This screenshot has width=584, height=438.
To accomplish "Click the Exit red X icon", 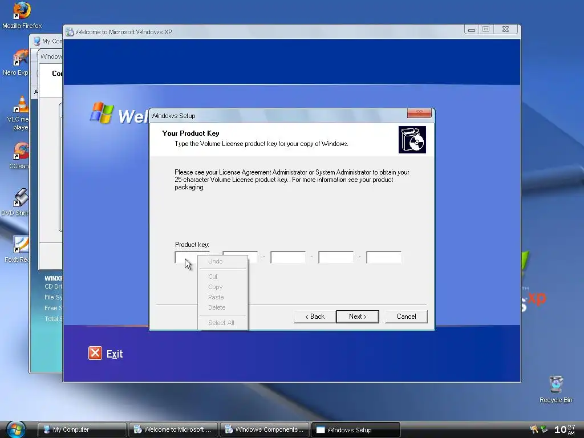I will [95, 353].
